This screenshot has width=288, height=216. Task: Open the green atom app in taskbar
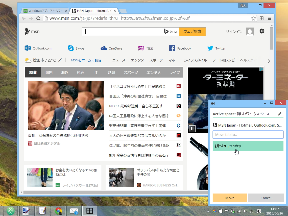pyautogui.click(x=10, y=211)
